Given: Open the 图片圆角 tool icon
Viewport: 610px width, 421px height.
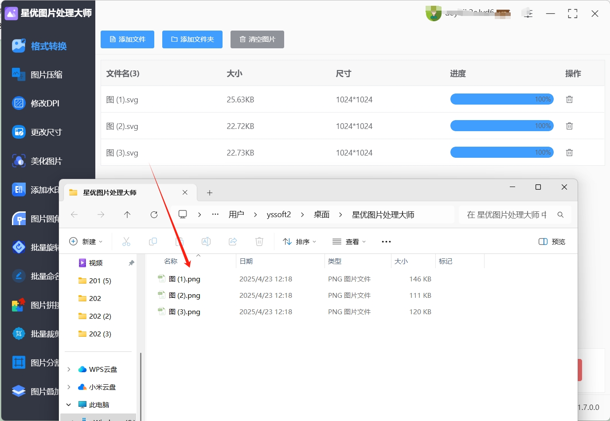Looking at the screenshot, I should [19, 218].
